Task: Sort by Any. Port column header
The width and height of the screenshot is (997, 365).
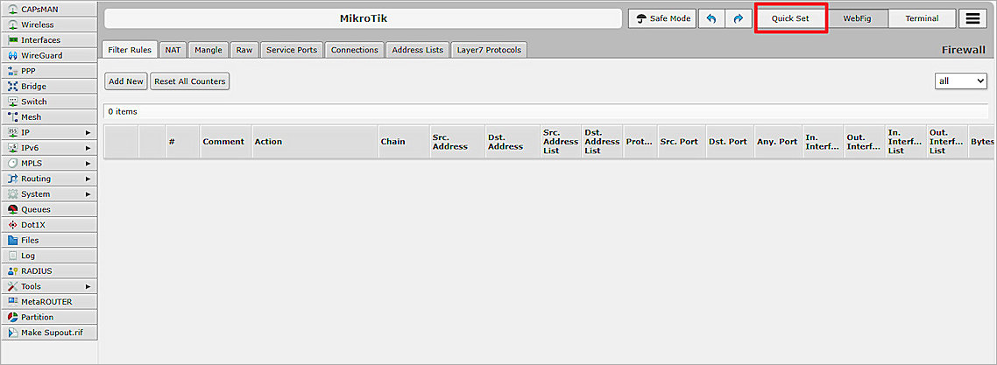Action: click(778, 142)
